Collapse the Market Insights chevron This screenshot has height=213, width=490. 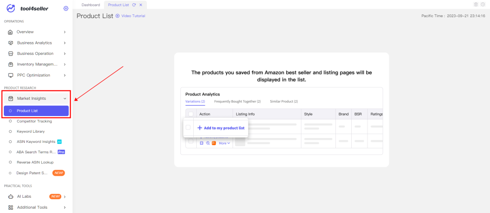[65, 98]
